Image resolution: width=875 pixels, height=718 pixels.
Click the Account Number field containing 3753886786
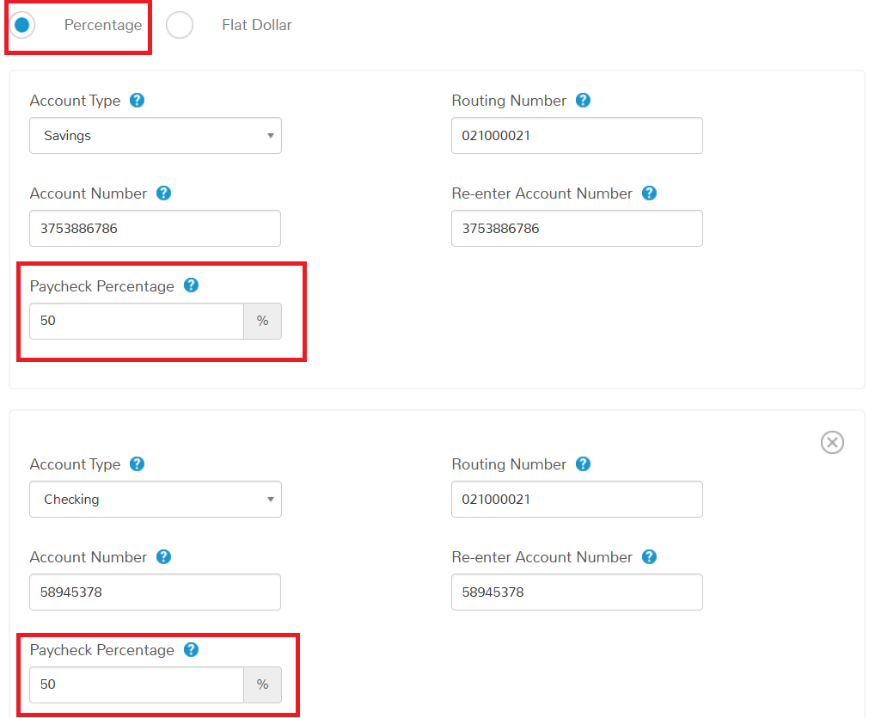(x=155, y=229)
